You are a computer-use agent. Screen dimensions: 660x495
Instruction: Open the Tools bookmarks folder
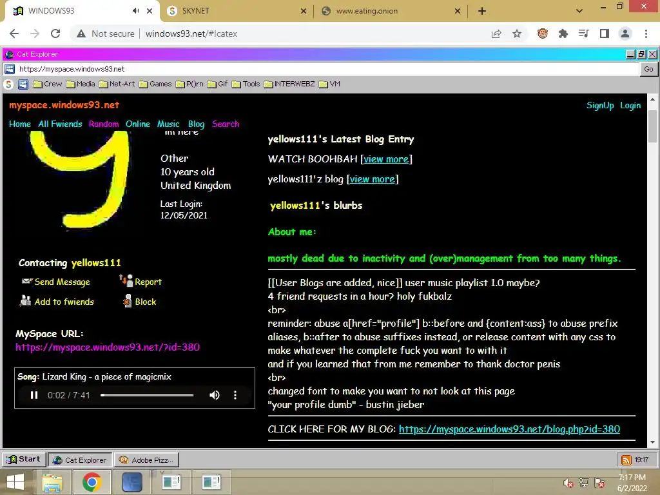(246, 84)
